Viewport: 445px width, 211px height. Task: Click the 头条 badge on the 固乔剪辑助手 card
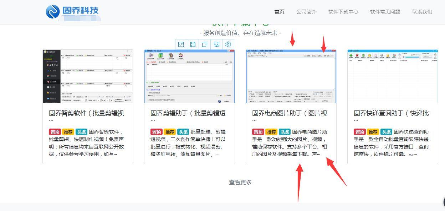pyautogui.click(x=183, y=132)
